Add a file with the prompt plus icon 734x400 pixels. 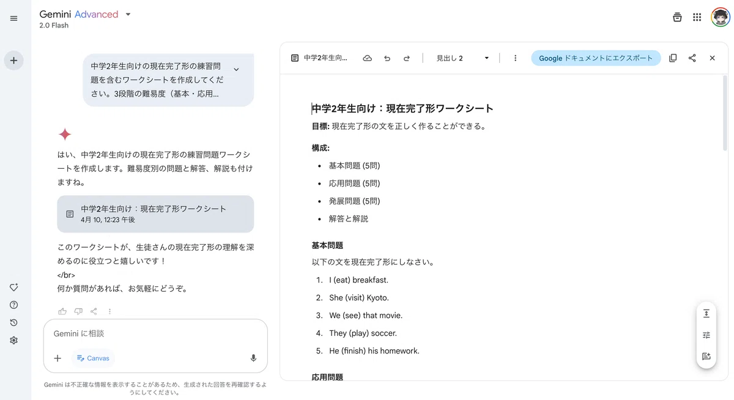[57, 358]
